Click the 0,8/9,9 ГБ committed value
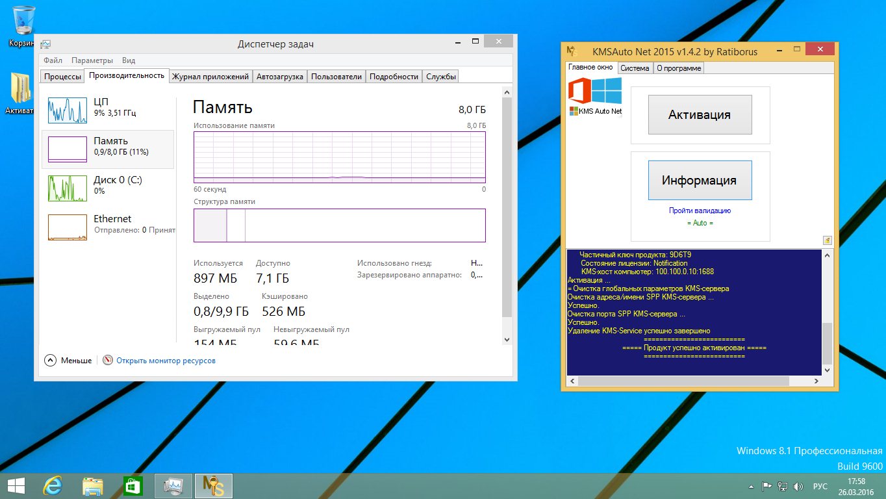This screenshot has height=499, width=886. click(221, 311)
